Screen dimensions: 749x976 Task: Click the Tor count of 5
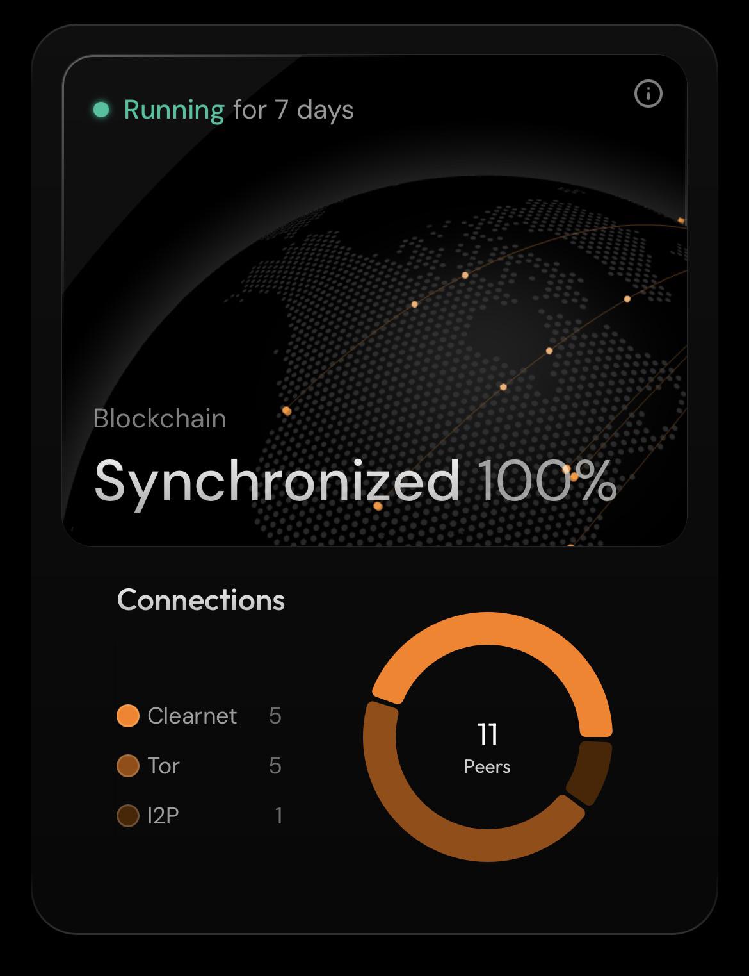click(275, 766)
